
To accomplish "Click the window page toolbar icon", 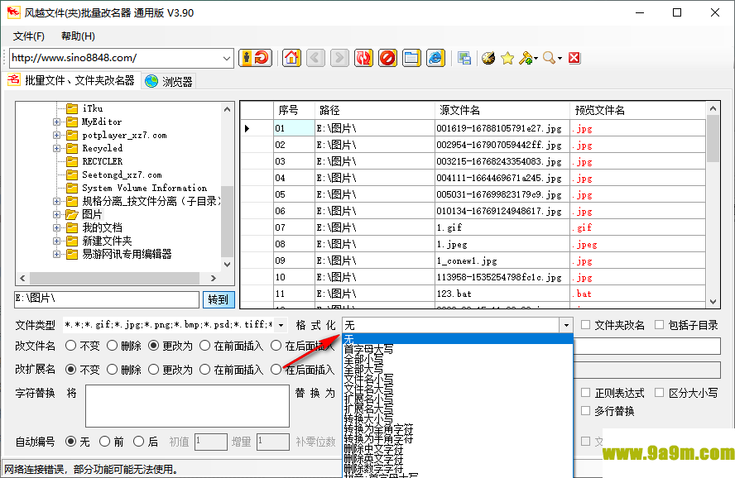I will point(411,58).
